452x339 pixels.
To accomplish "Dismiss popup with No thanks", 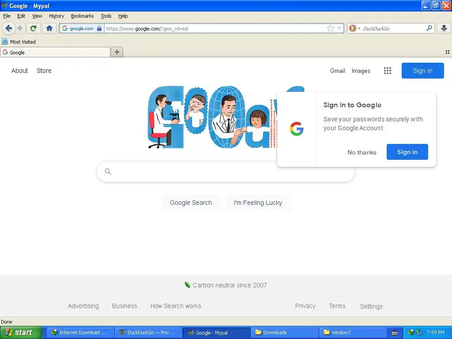I will click(362, 152).
